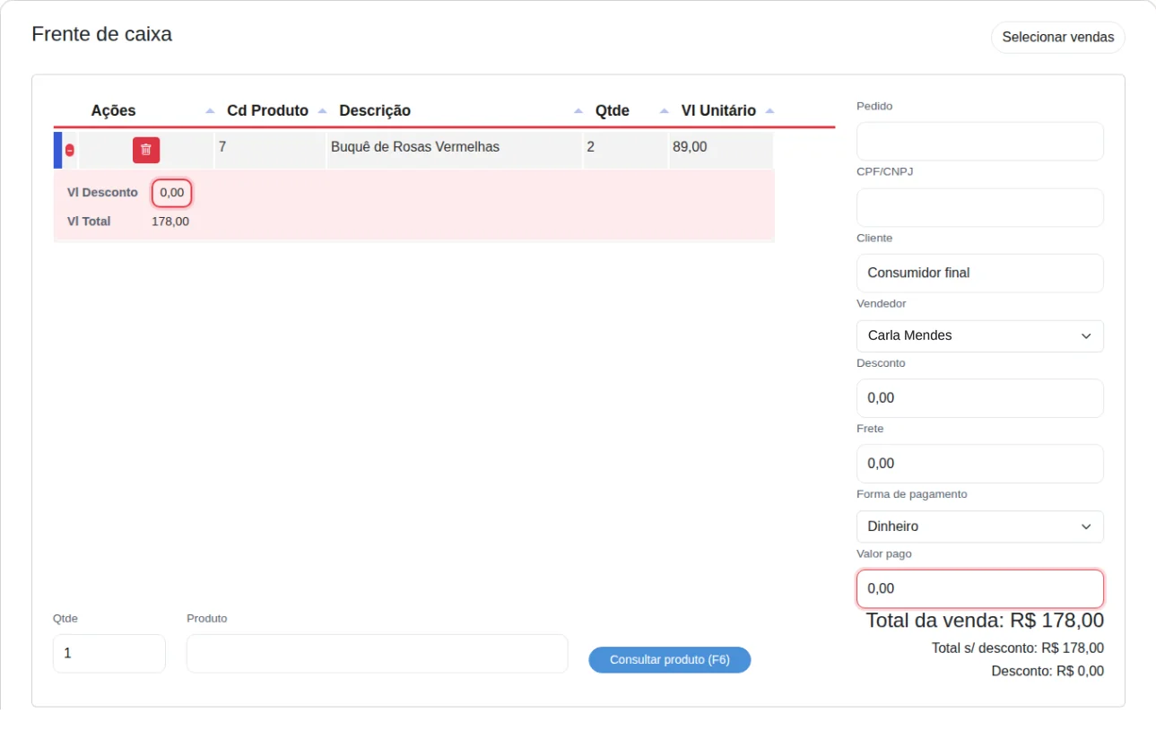Sort by Qtde column arrow
The height and width of the screenshot is (731, 1156).
[665, 111]
